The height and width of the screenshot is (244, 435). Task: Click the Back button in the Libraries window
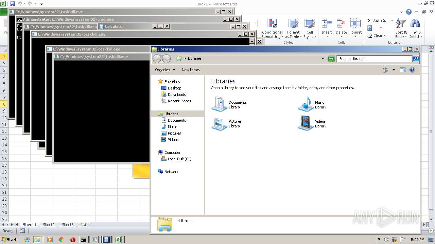157,59
